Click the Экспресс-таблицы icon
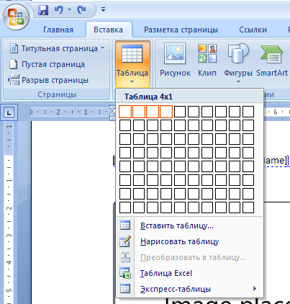The height and width of the screenshot is (304, 290). click(x=125, y=289)
